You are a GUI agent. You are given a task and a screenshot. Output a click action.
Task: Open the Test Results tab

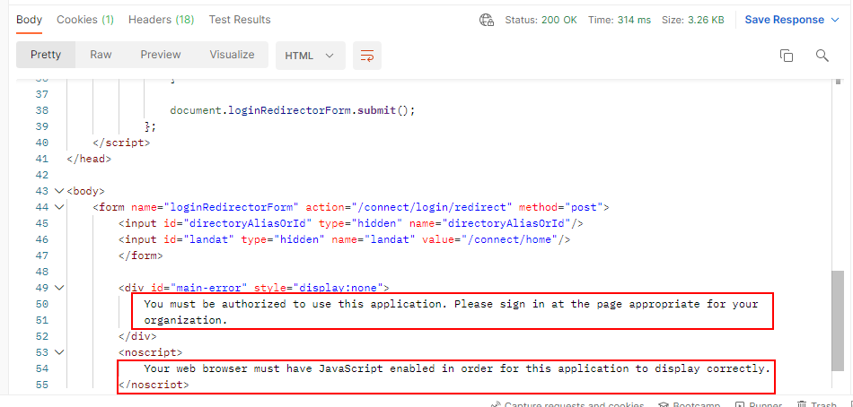tap(240, 20)
